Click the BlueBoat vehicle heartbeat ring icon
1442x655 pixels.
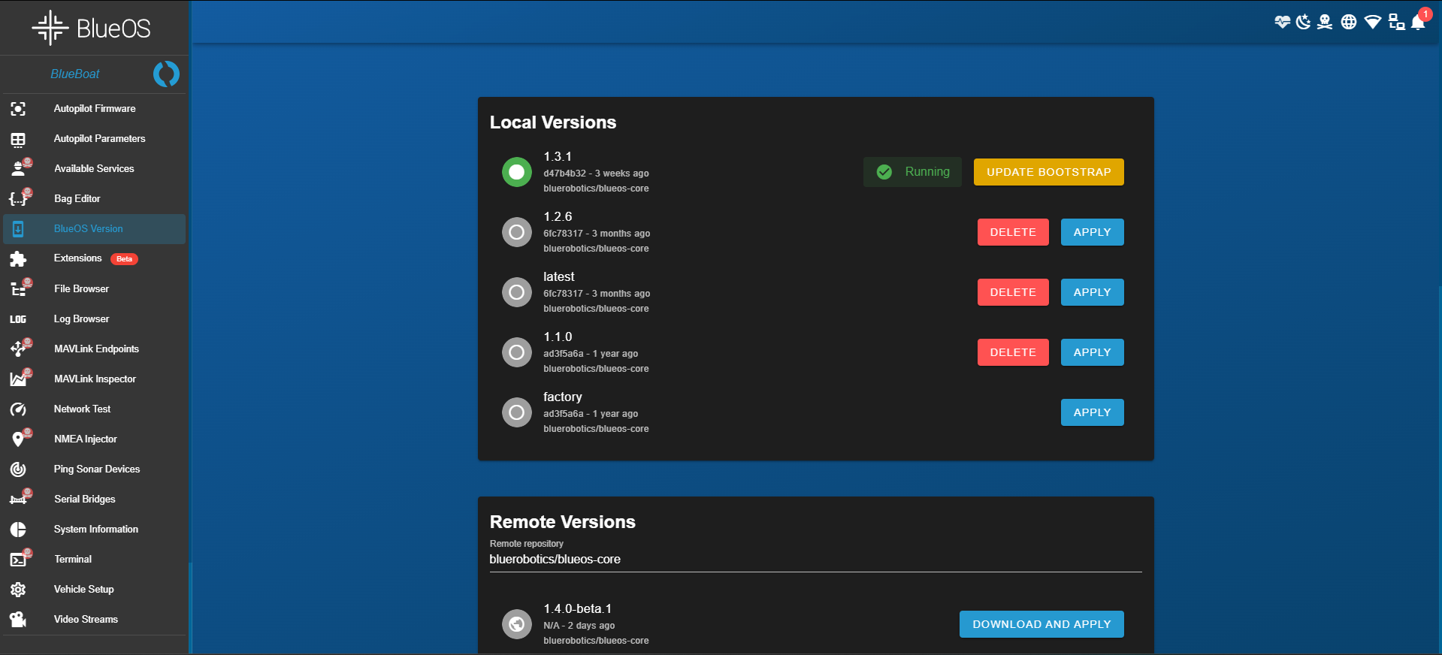[x=166, y=74]
